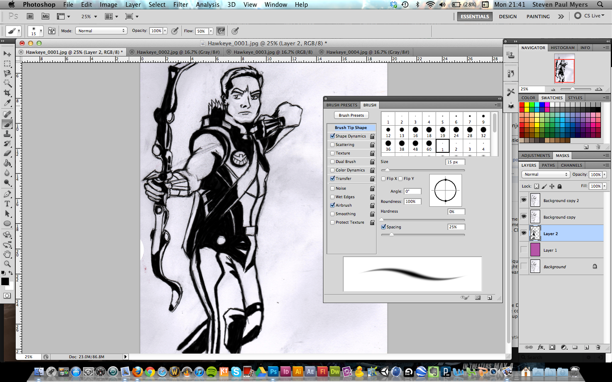Viewport: 612px width, 382px height.
Task: Show the Layer 1 visibility eye
Action: pos(524,250)
